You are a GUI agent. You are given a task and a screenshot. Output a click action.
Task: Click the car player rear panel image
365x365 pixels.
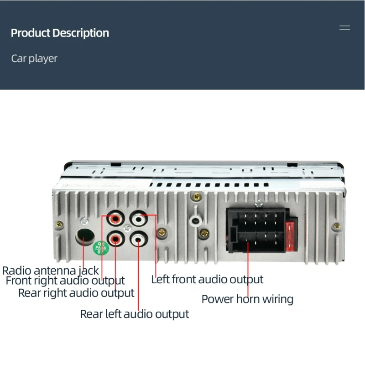(198, 213)
